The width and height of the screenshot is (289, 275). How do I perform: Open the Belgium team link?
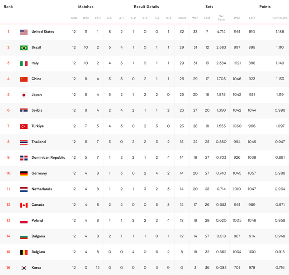pos(38,252)
